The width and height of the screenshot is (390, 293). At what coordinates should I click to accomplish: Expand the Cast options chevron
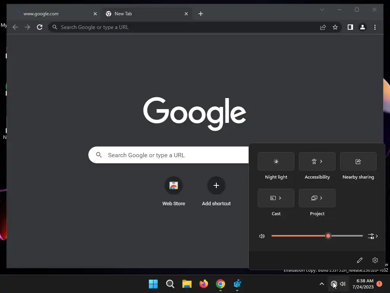[x=280, y=198]
